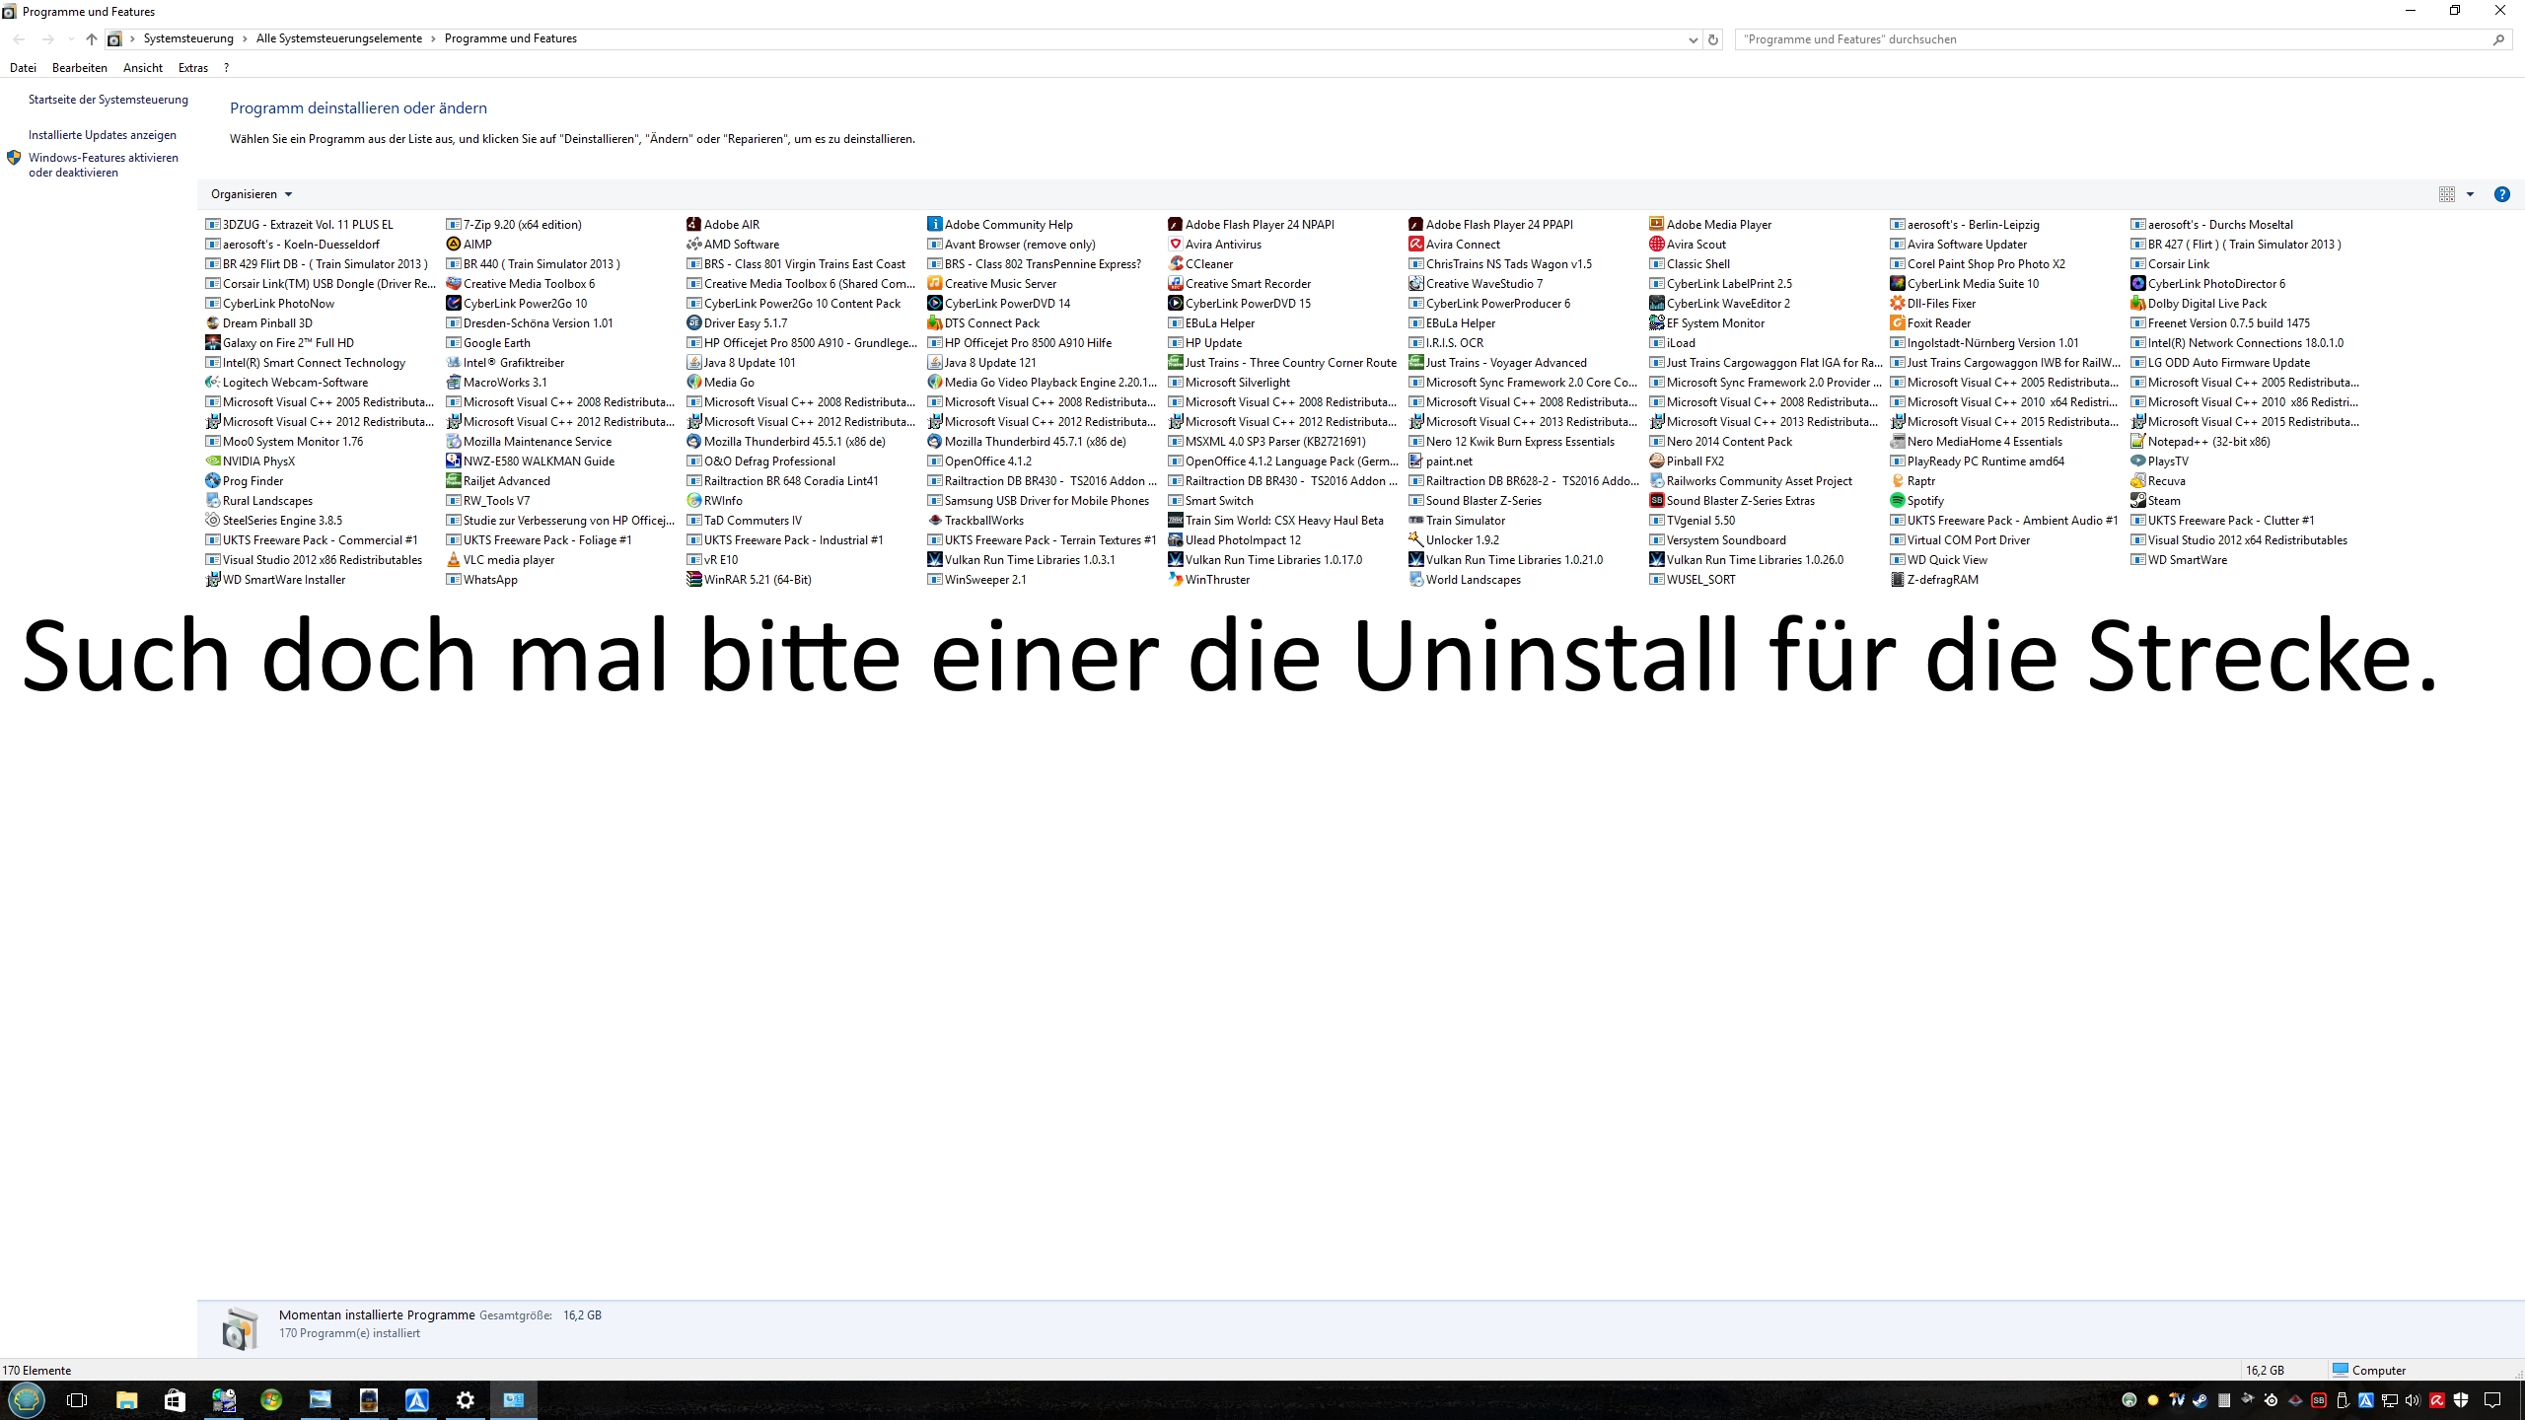
Task: Click the NVIDIA PhysX icon
Action: pyautogui.click(x=212, y=461)
